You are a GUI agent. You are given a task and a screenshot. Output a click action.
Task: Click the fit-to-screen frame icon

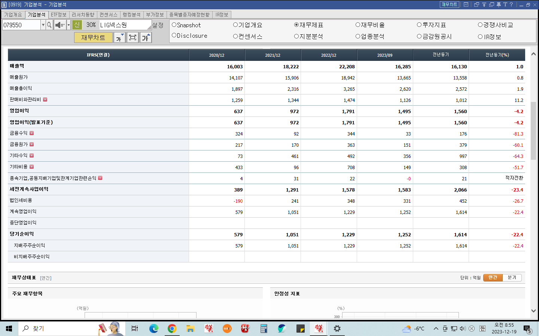click(x=133, y=38)
